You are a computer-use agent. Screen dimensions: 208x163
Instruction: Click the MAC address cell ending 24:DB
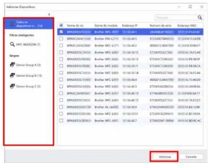click(189, 39)
